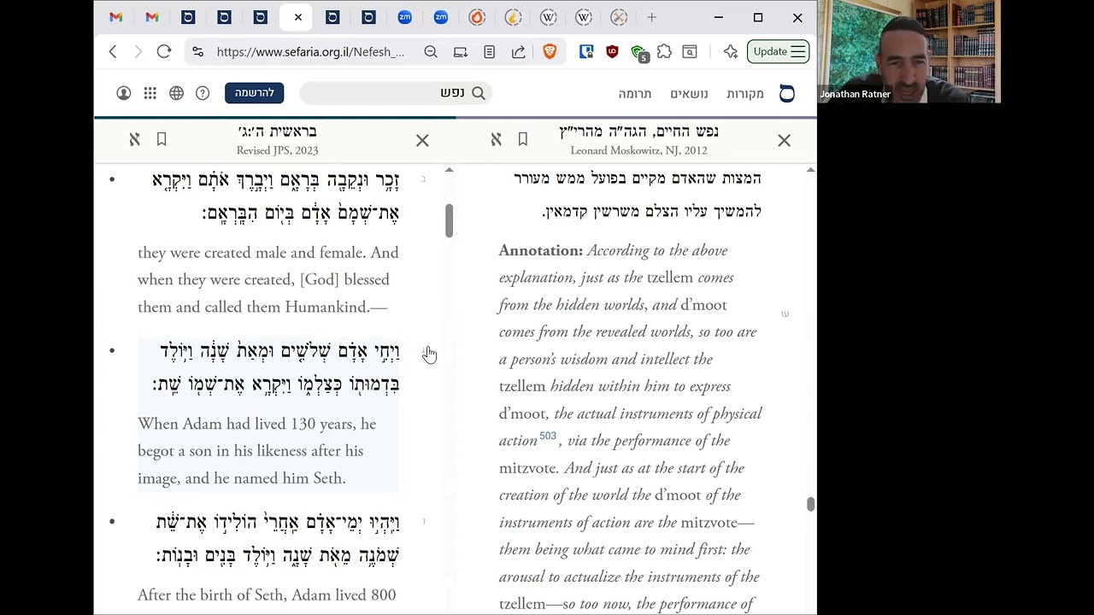Click the search magnifier icon
This screenshot has width=1094, height=615.
479,93
